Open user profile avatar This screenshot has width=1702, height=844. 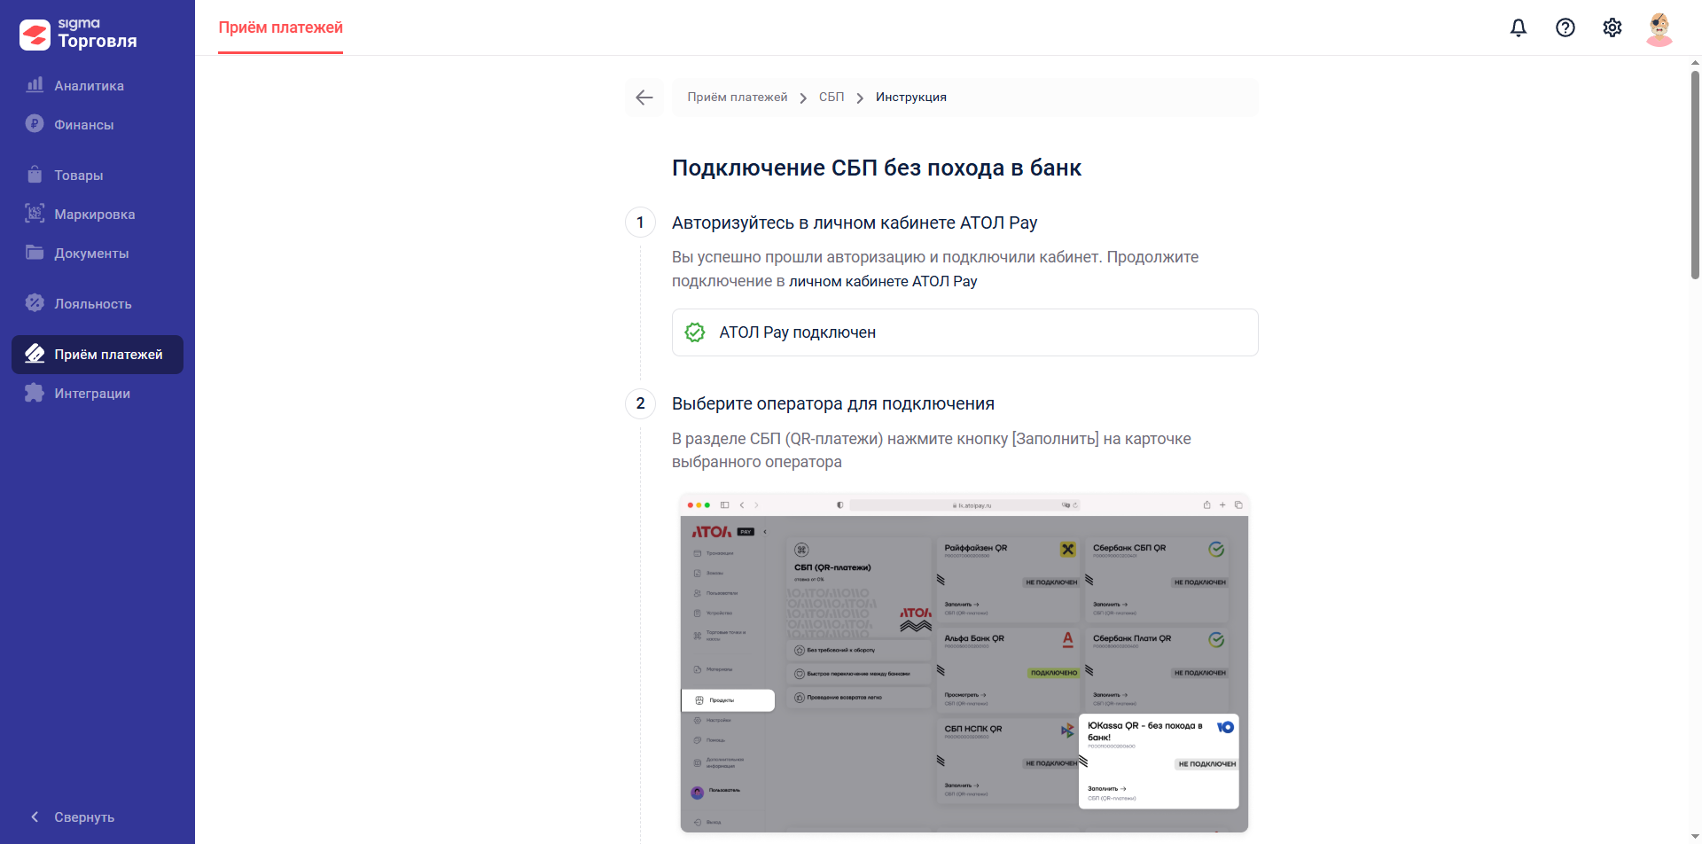coord(1659,27)
